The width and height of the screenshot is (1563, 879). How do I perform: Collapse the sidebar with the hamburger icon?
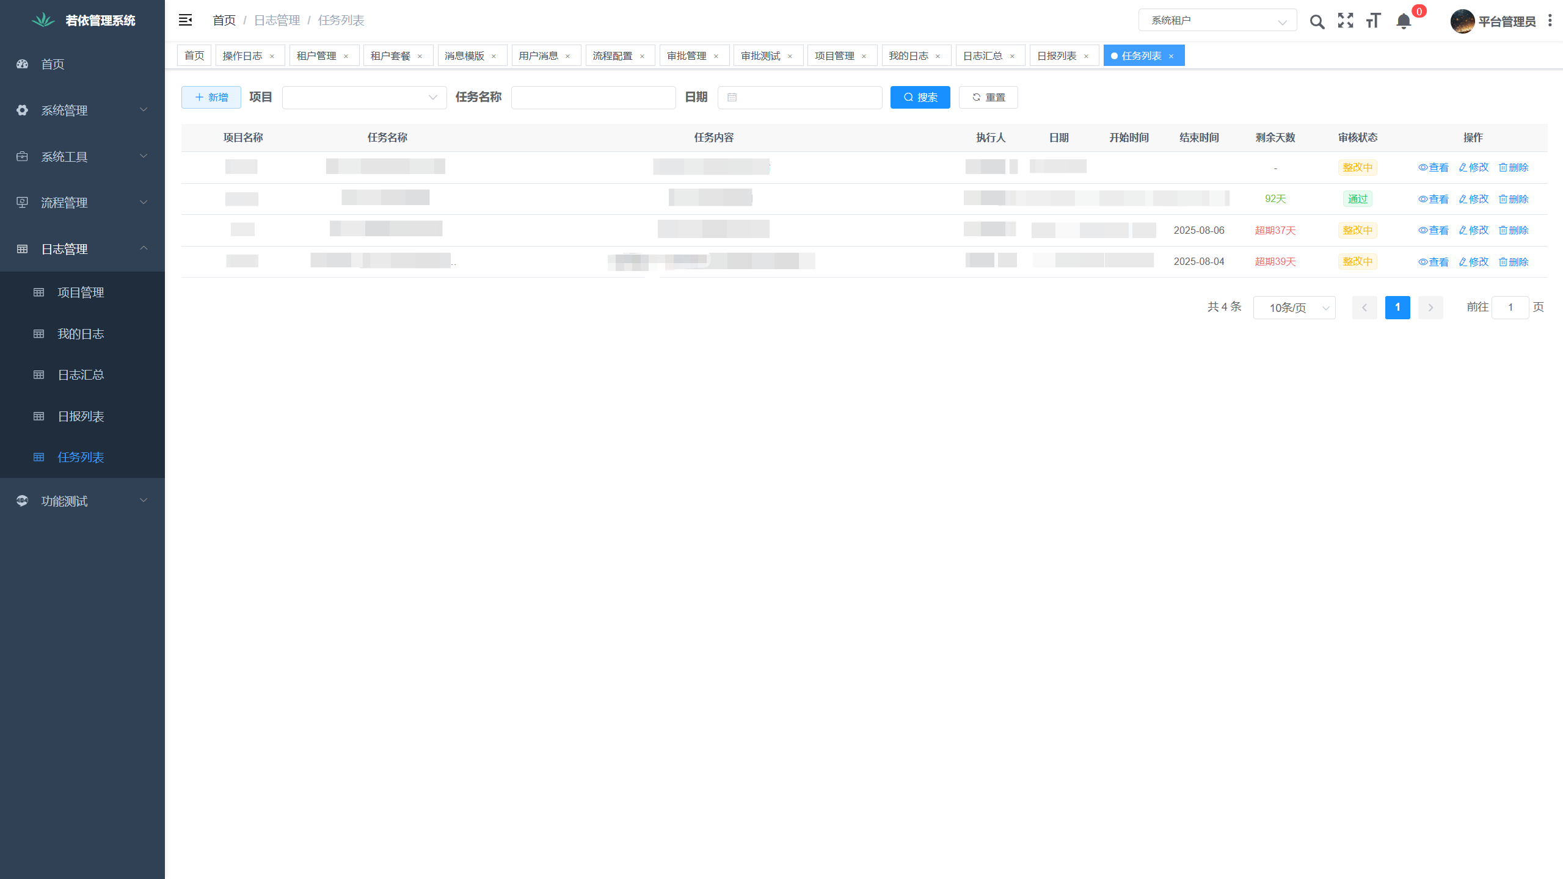[x=185, y=20]
